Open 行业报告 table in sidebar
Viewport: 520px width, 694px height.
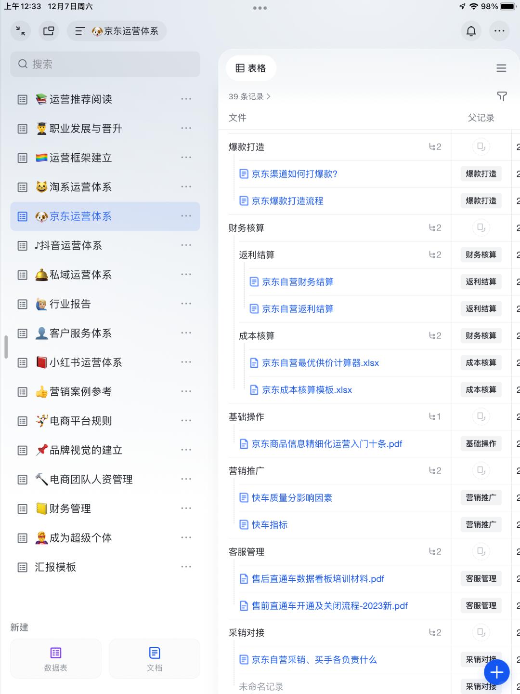[105, 304]
